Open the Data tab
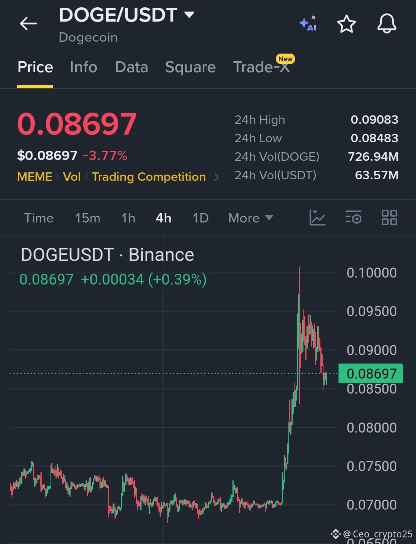This screenshot has width=416, height=544. coord(131,67)
